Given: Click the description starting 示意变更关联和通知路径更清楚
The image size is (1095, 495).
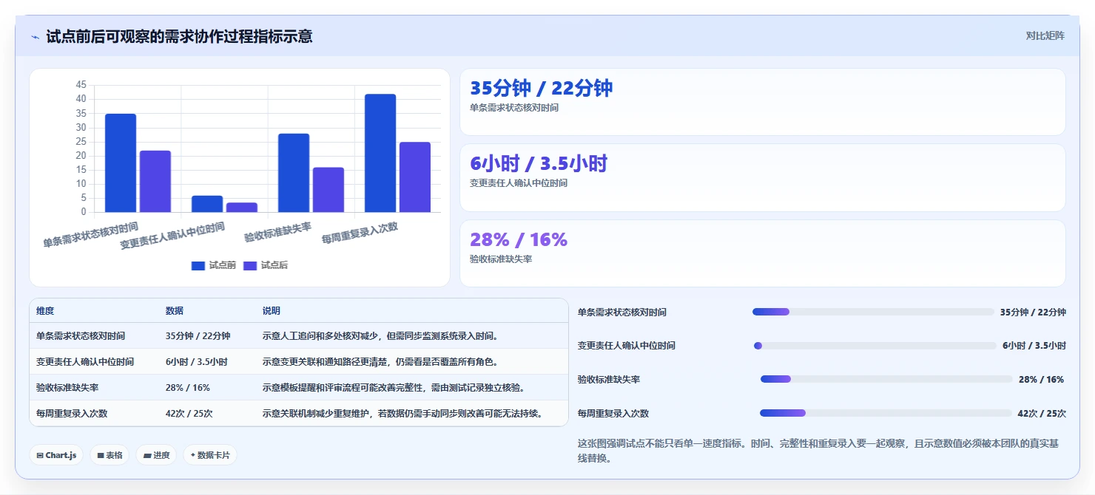Looking at the screenshot, I should click(383, 362).
